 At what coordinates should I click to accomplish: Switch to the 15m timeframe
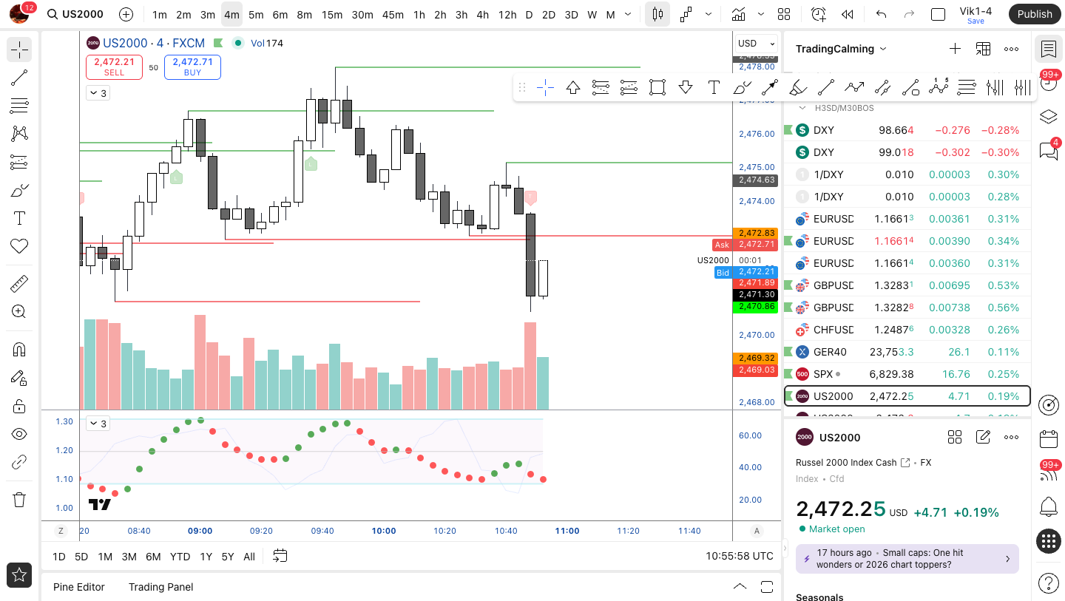pyautogui.click(x=332, y=14)
